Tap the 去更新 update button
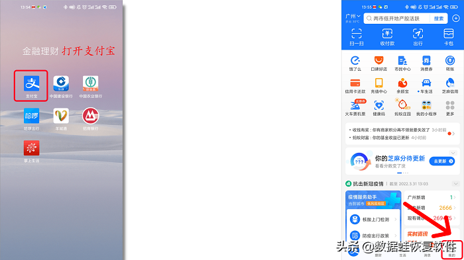Viewport: 464px width, 260px height. (442, 161)
